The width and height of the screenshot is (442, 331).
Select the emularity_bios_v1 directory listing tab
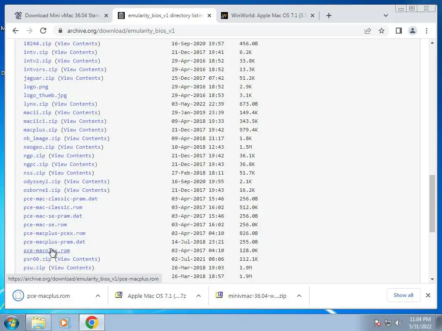point(164,16)
